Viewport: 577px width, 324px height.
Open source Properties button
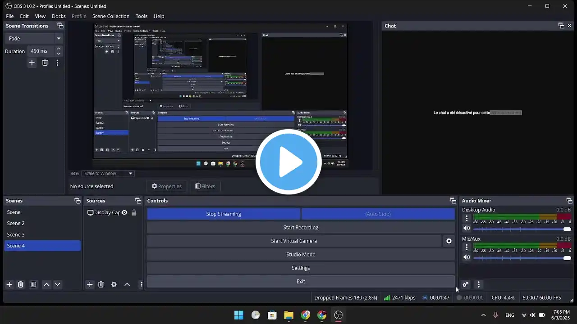click(x=166, y=186)
